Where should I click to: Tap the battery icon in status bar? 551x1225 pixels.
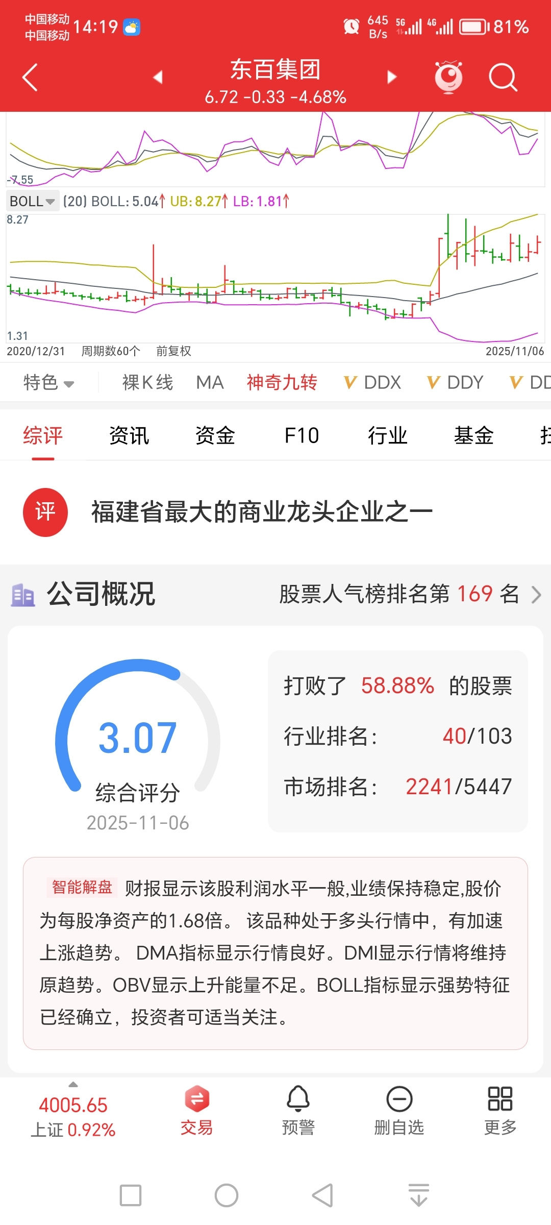coord(474,27)
